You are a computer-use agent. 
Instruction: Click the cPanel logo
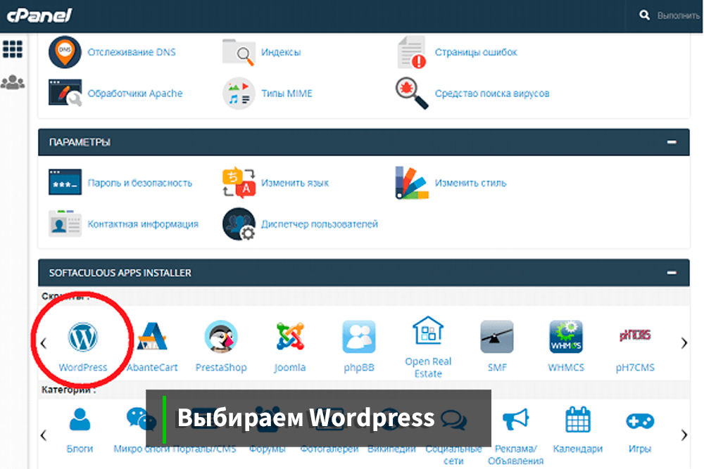tap(39, 15)
